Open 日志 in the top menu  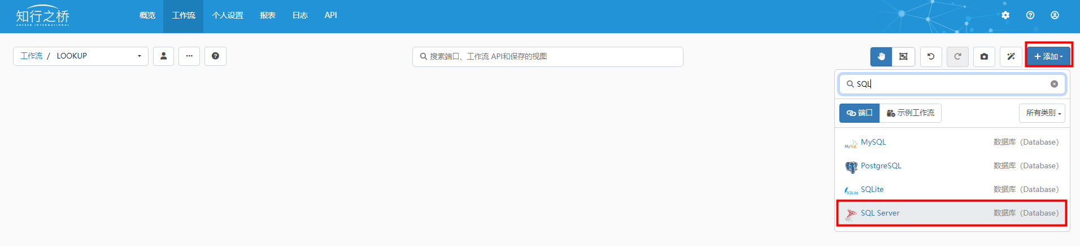click(x=300, y=16)
